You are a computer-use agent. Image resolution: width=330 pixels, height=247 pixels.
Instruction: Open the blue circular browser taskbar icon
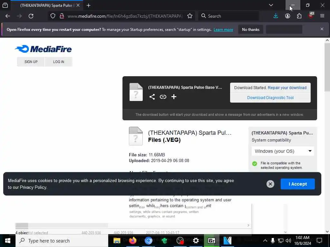pos(148,241)
